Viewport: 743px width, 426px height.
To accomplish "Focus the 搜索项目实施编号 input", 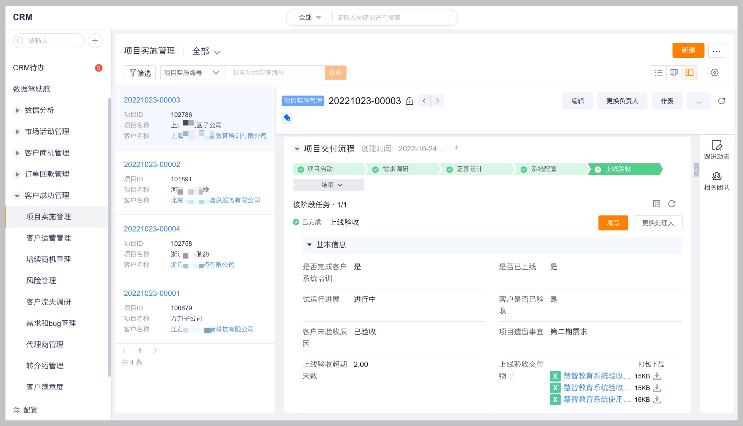I will click(x=275, y=73).
